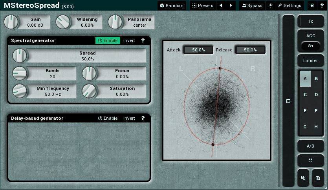Click the Gain value 0.00 dB
This screenshot has width=328, height=190.
35,25
